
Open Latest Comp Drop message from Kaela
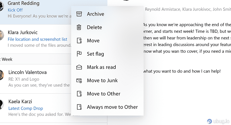tap(26, 108)
